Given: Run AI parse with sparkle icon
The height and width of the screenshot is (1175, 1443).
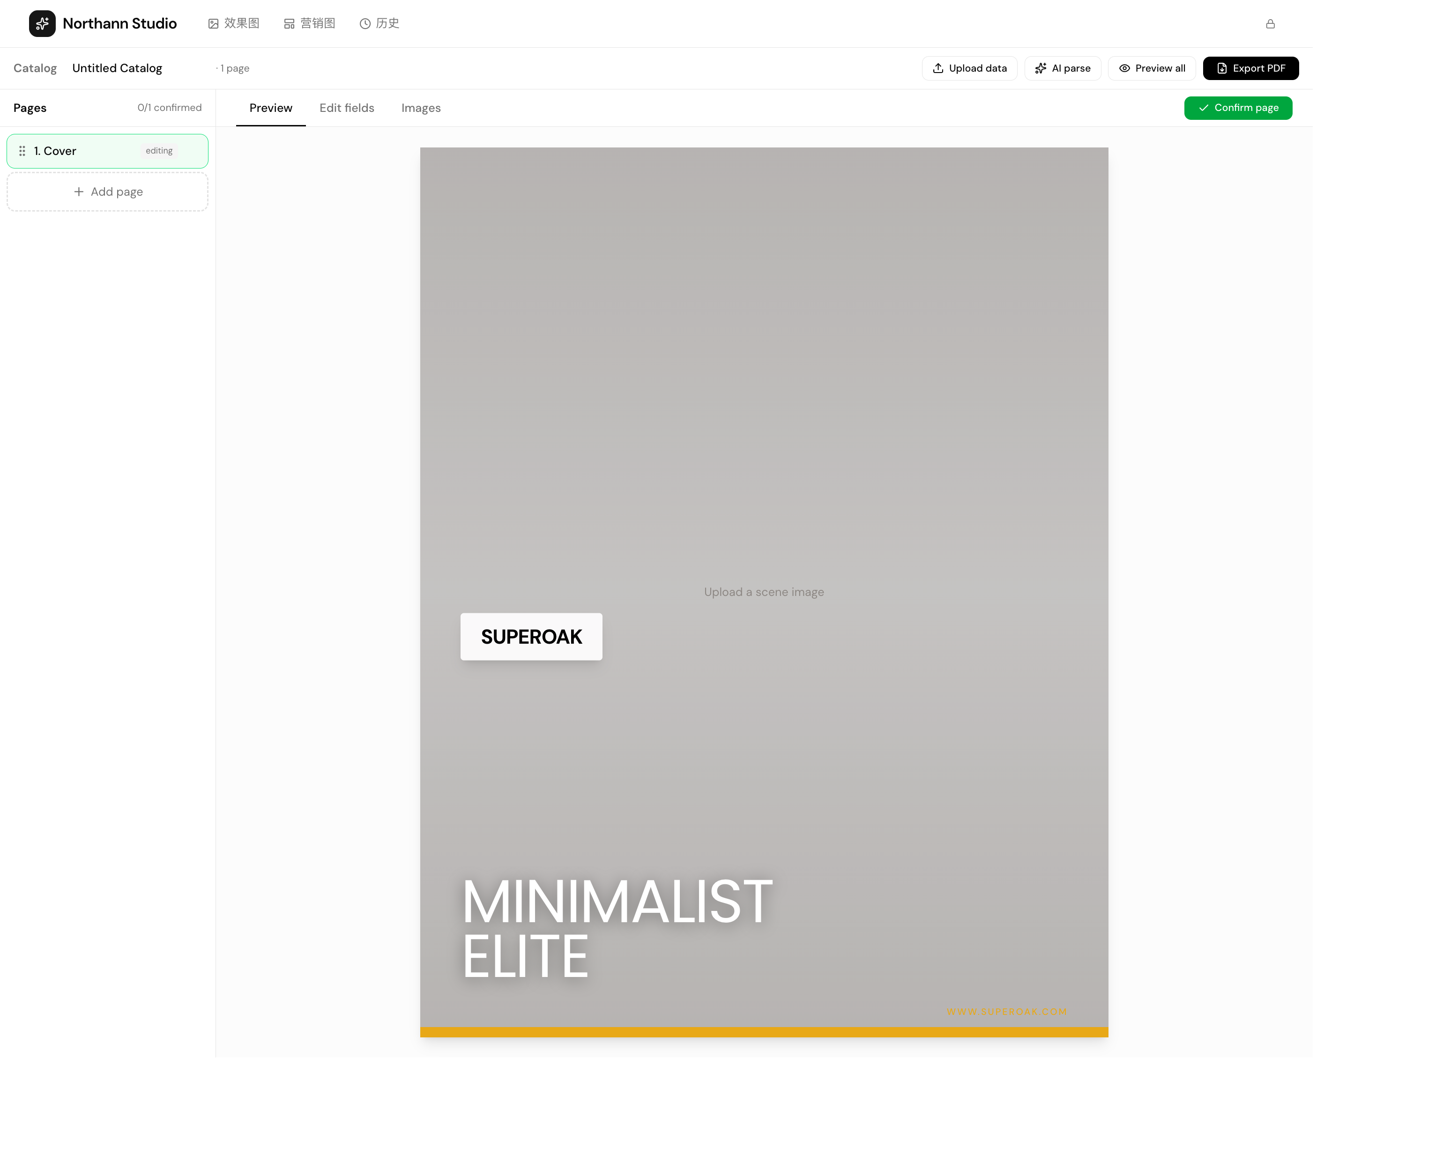Looking at the screenshot, I should (x=1062, y=68).
